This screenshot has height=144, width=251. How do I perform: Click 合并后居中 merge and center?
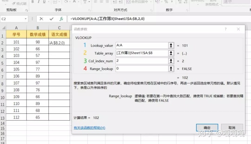click(137, 2)
